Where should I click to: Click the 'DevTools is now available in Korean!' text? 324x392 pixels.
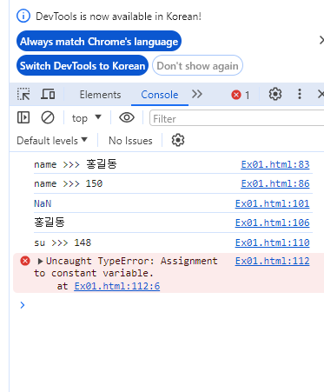pyautogui.click(x=118, y=17)
